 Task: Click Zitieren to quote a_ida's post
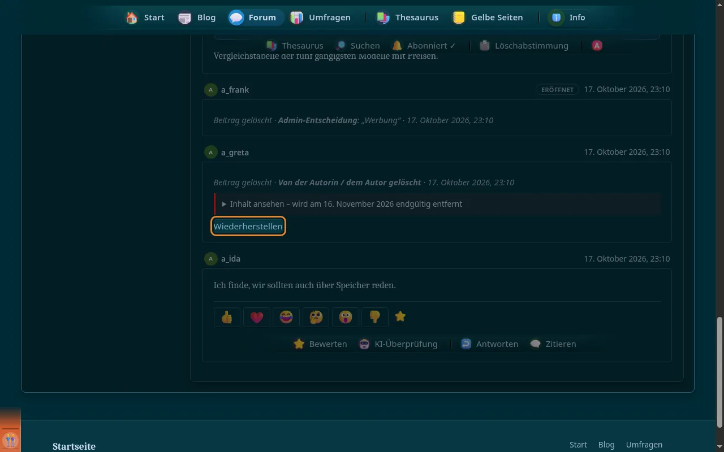[553, 344]
